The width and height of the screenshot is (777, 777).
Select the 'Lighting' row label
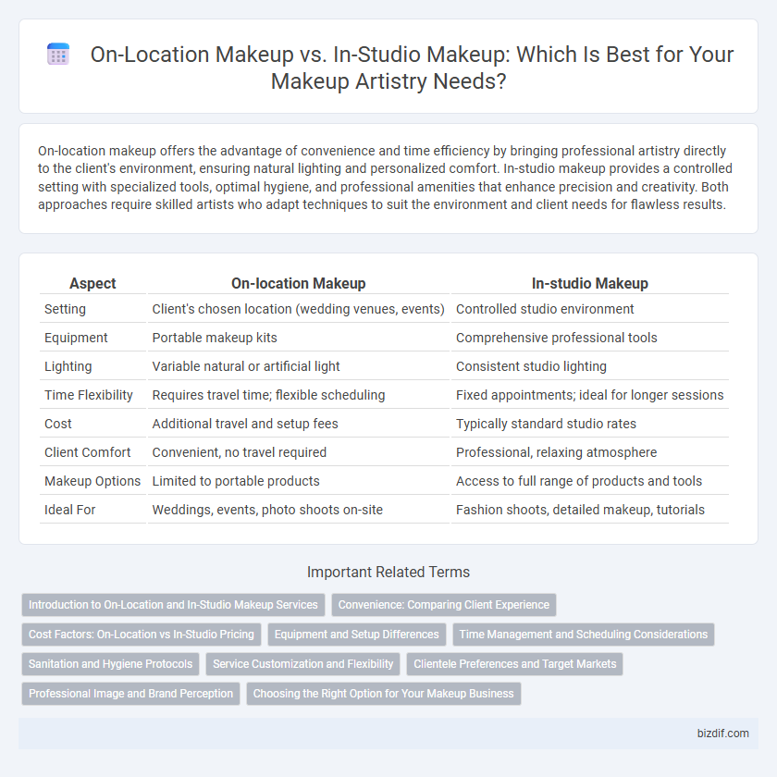pyautogui.click(x=68, y=366)
